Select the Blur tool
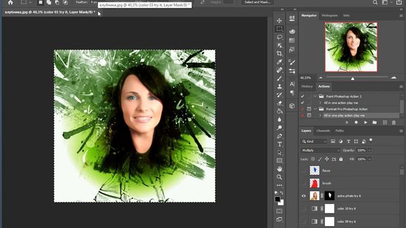Viewport: 406px width, 228px height. pyautogui.click(x=279, y=120)
